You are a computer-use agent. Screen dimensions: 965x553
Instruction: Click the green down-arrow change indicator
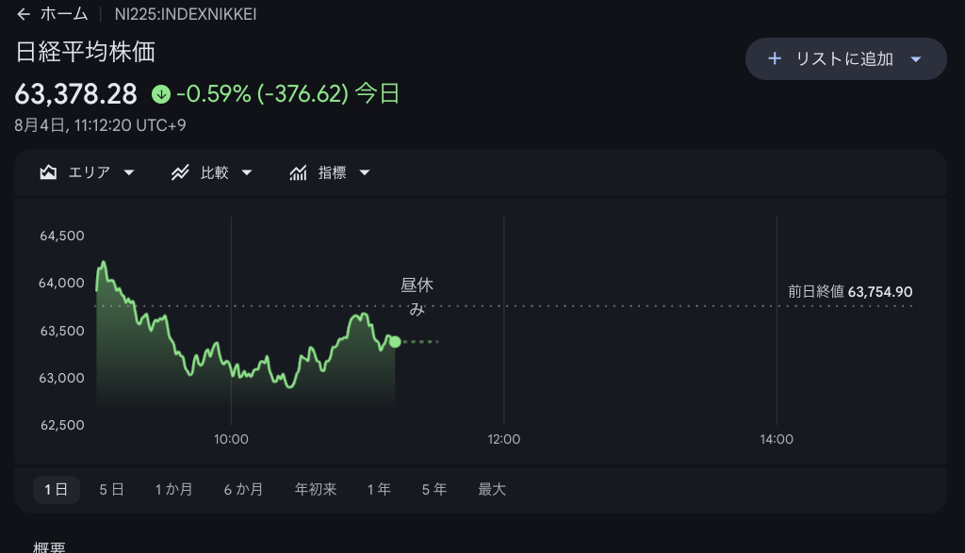click(x=161, y=94)
